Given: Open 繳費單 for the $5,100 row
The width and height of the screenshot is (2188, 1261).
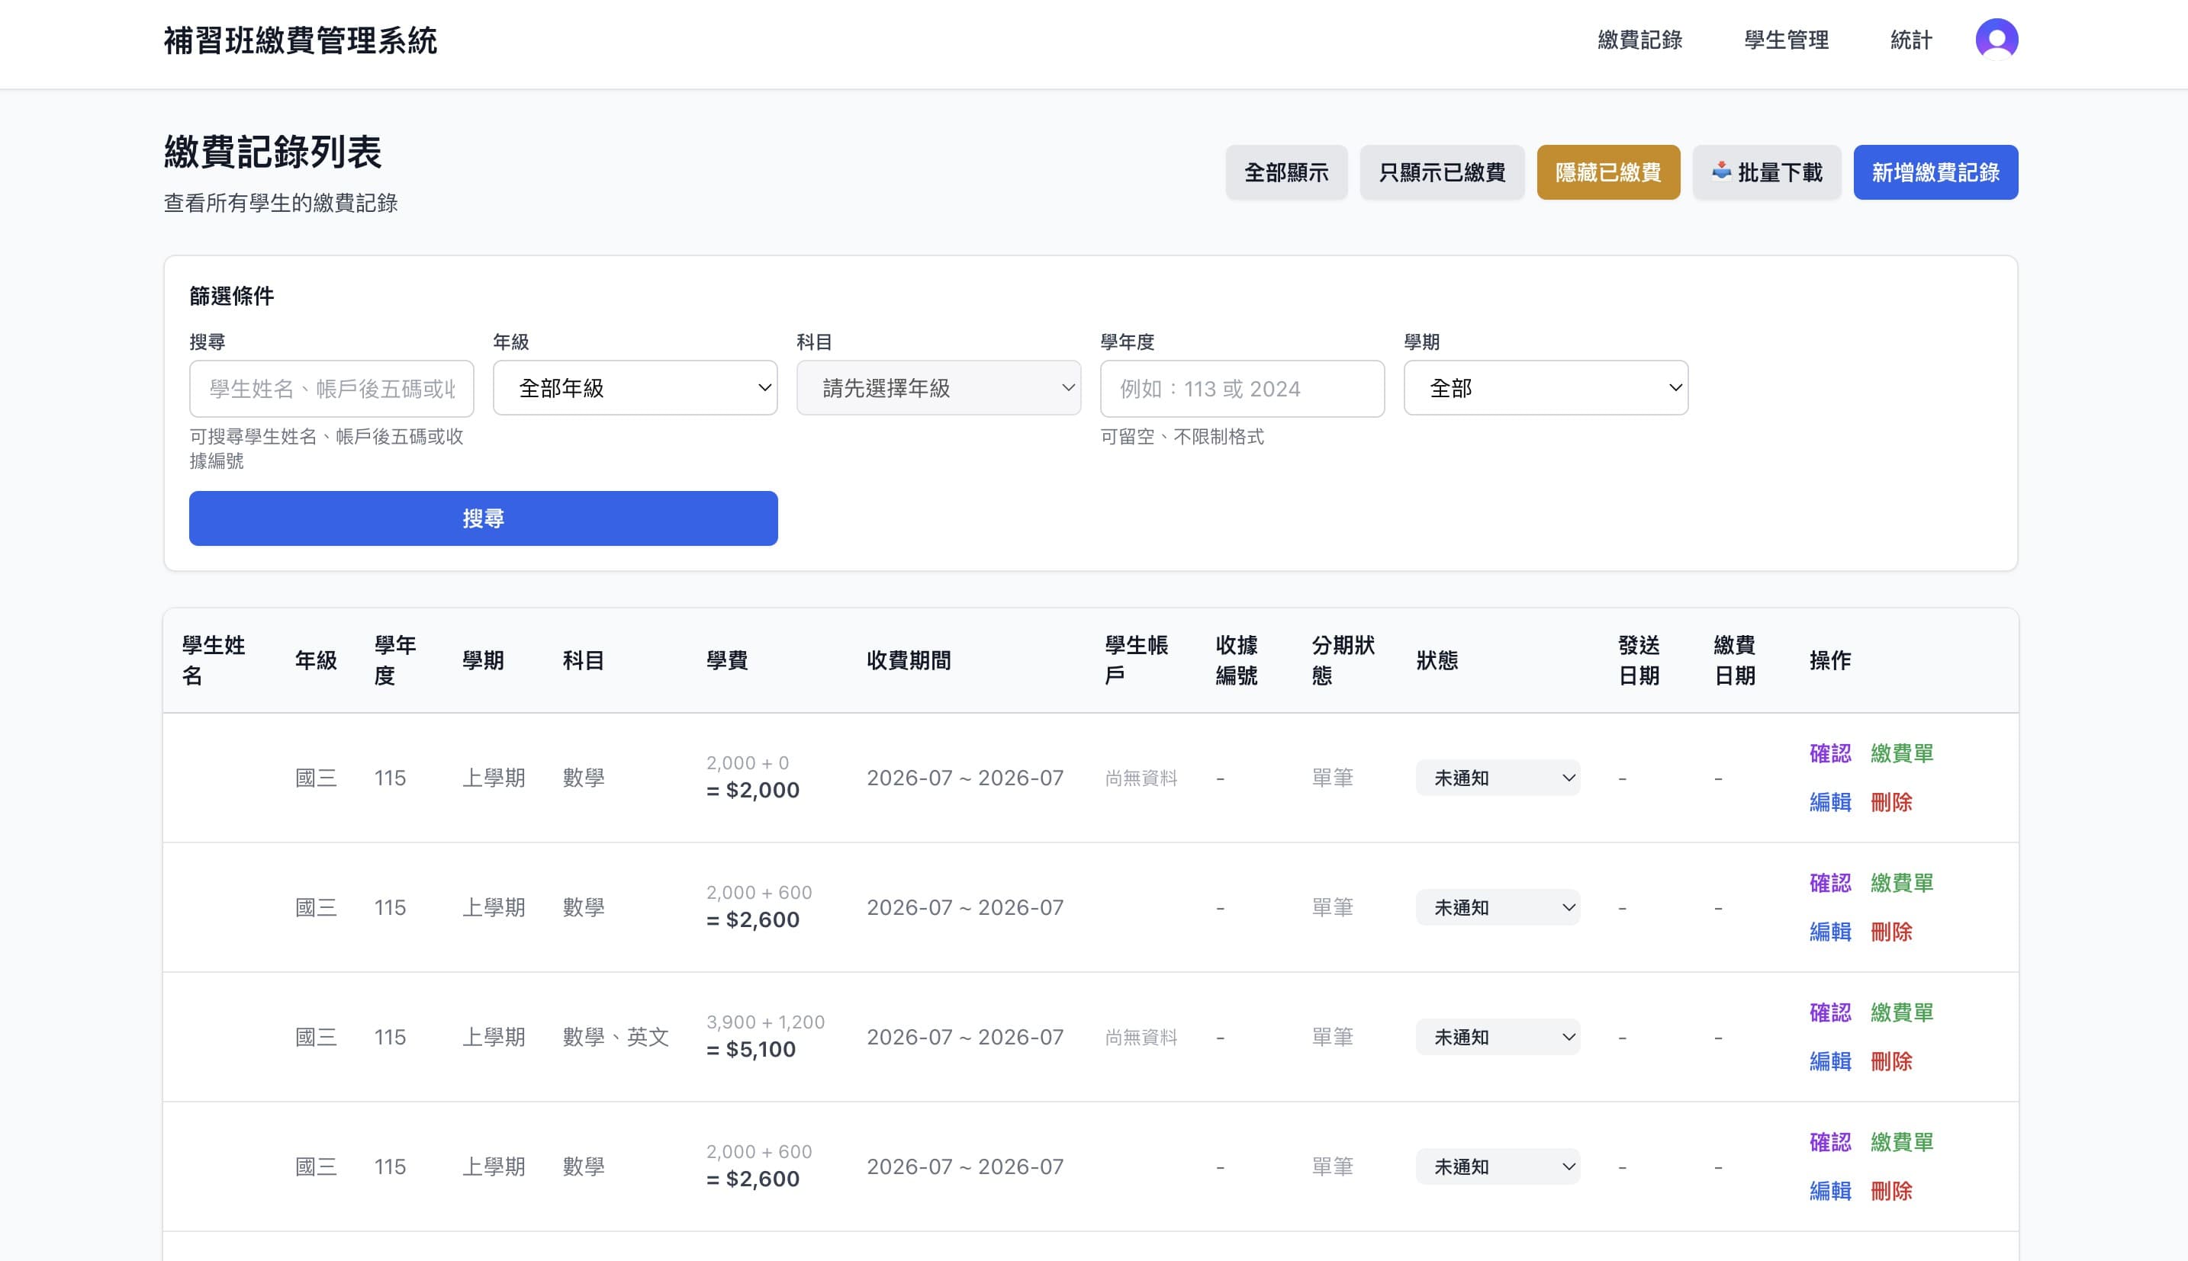Looking at the screenshot, I should 1902,1012.
